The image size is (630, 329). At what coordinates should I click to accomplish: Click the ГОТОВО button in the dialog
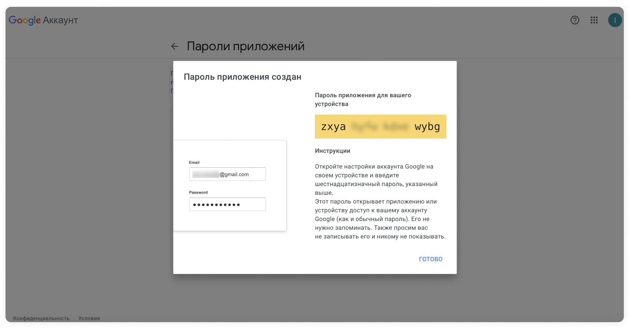(x=431, y=259)
